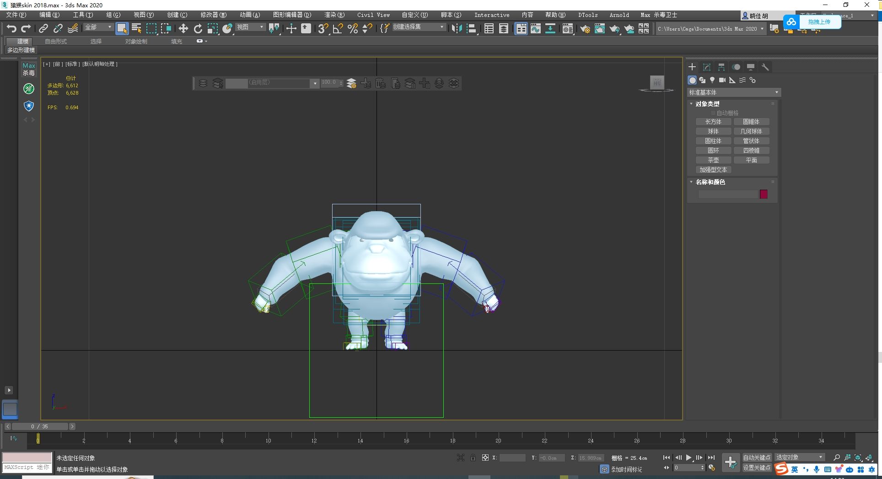Open the reference coordinate dropdown 视图
The image size is (882, 479).
click(250, 27)
